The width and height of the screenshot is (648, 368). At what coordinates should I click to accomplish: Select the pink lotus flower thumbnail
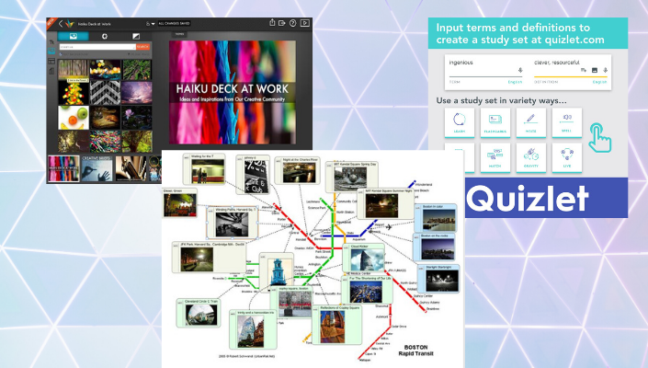tap(137, 118)
